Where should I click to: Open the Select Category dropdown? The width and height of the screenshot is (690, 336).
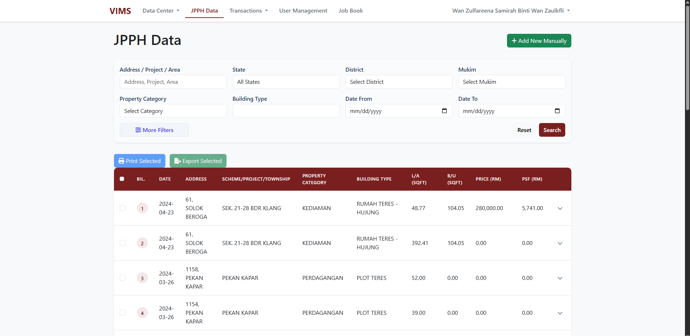(x=173, y=111)
